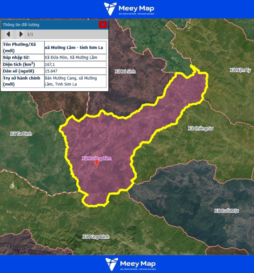The width and height of the screenshot is (254, 273).
Task: Close the Thông tin đối tượng panel
Action: point(103,25)
